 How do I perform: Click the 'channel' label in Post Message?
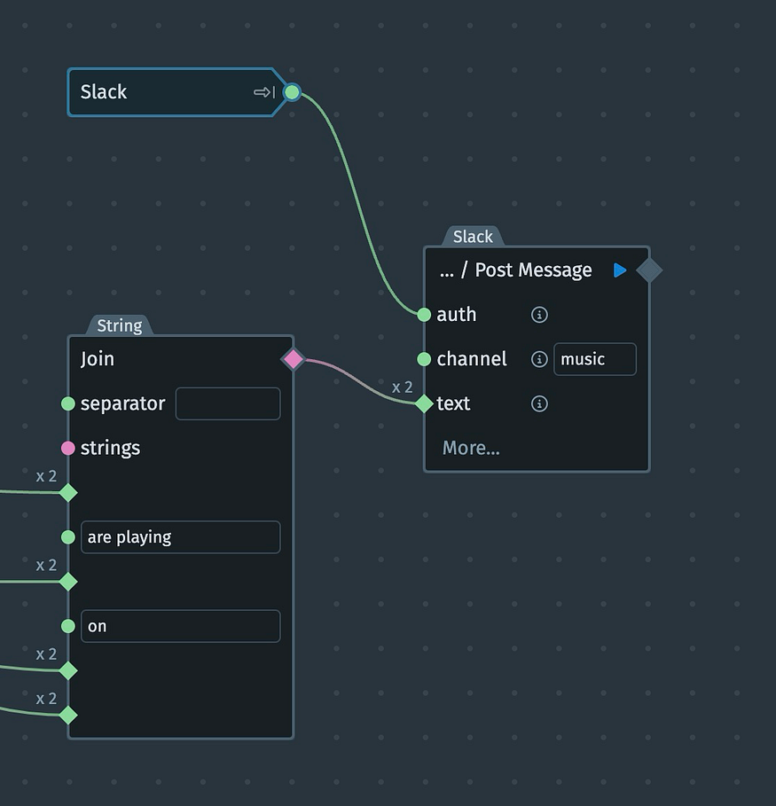(472, 359)
